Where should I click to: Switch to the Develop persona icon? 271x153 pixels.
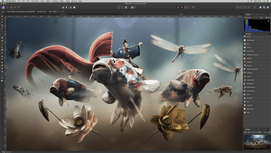pyautogui.click(x=11, y=7)
